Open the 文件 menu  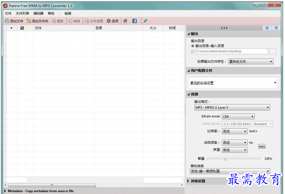(x=8, y=14)
